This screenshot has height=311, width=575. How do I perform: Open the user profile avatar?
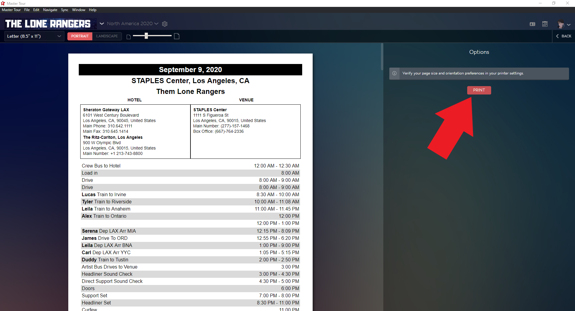[x=561, y=24]
